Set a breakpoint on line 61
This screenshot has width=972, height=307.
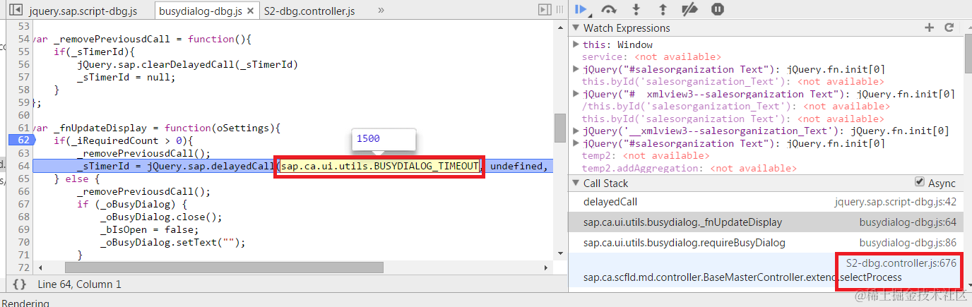click(23, 128)
